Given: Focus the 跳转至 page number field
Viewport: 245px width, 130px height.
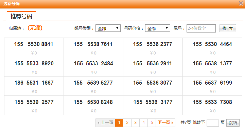Looking at the screenshot, I should [213, 123].
